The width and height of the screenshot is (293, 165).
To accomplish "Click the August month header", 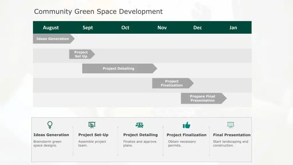I will coord(51,27).
